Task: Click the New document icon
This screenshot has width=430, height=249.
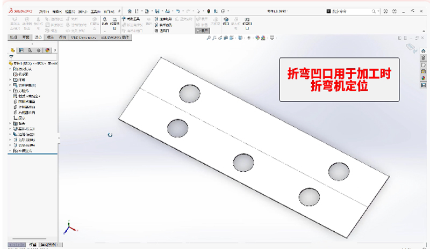Action: pyautogui.click(x=137, y=11)
